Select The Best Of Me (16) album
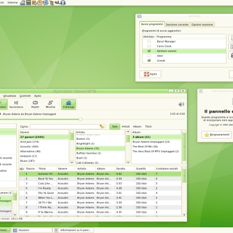This screenshot has height=233, width=233. 156,147
